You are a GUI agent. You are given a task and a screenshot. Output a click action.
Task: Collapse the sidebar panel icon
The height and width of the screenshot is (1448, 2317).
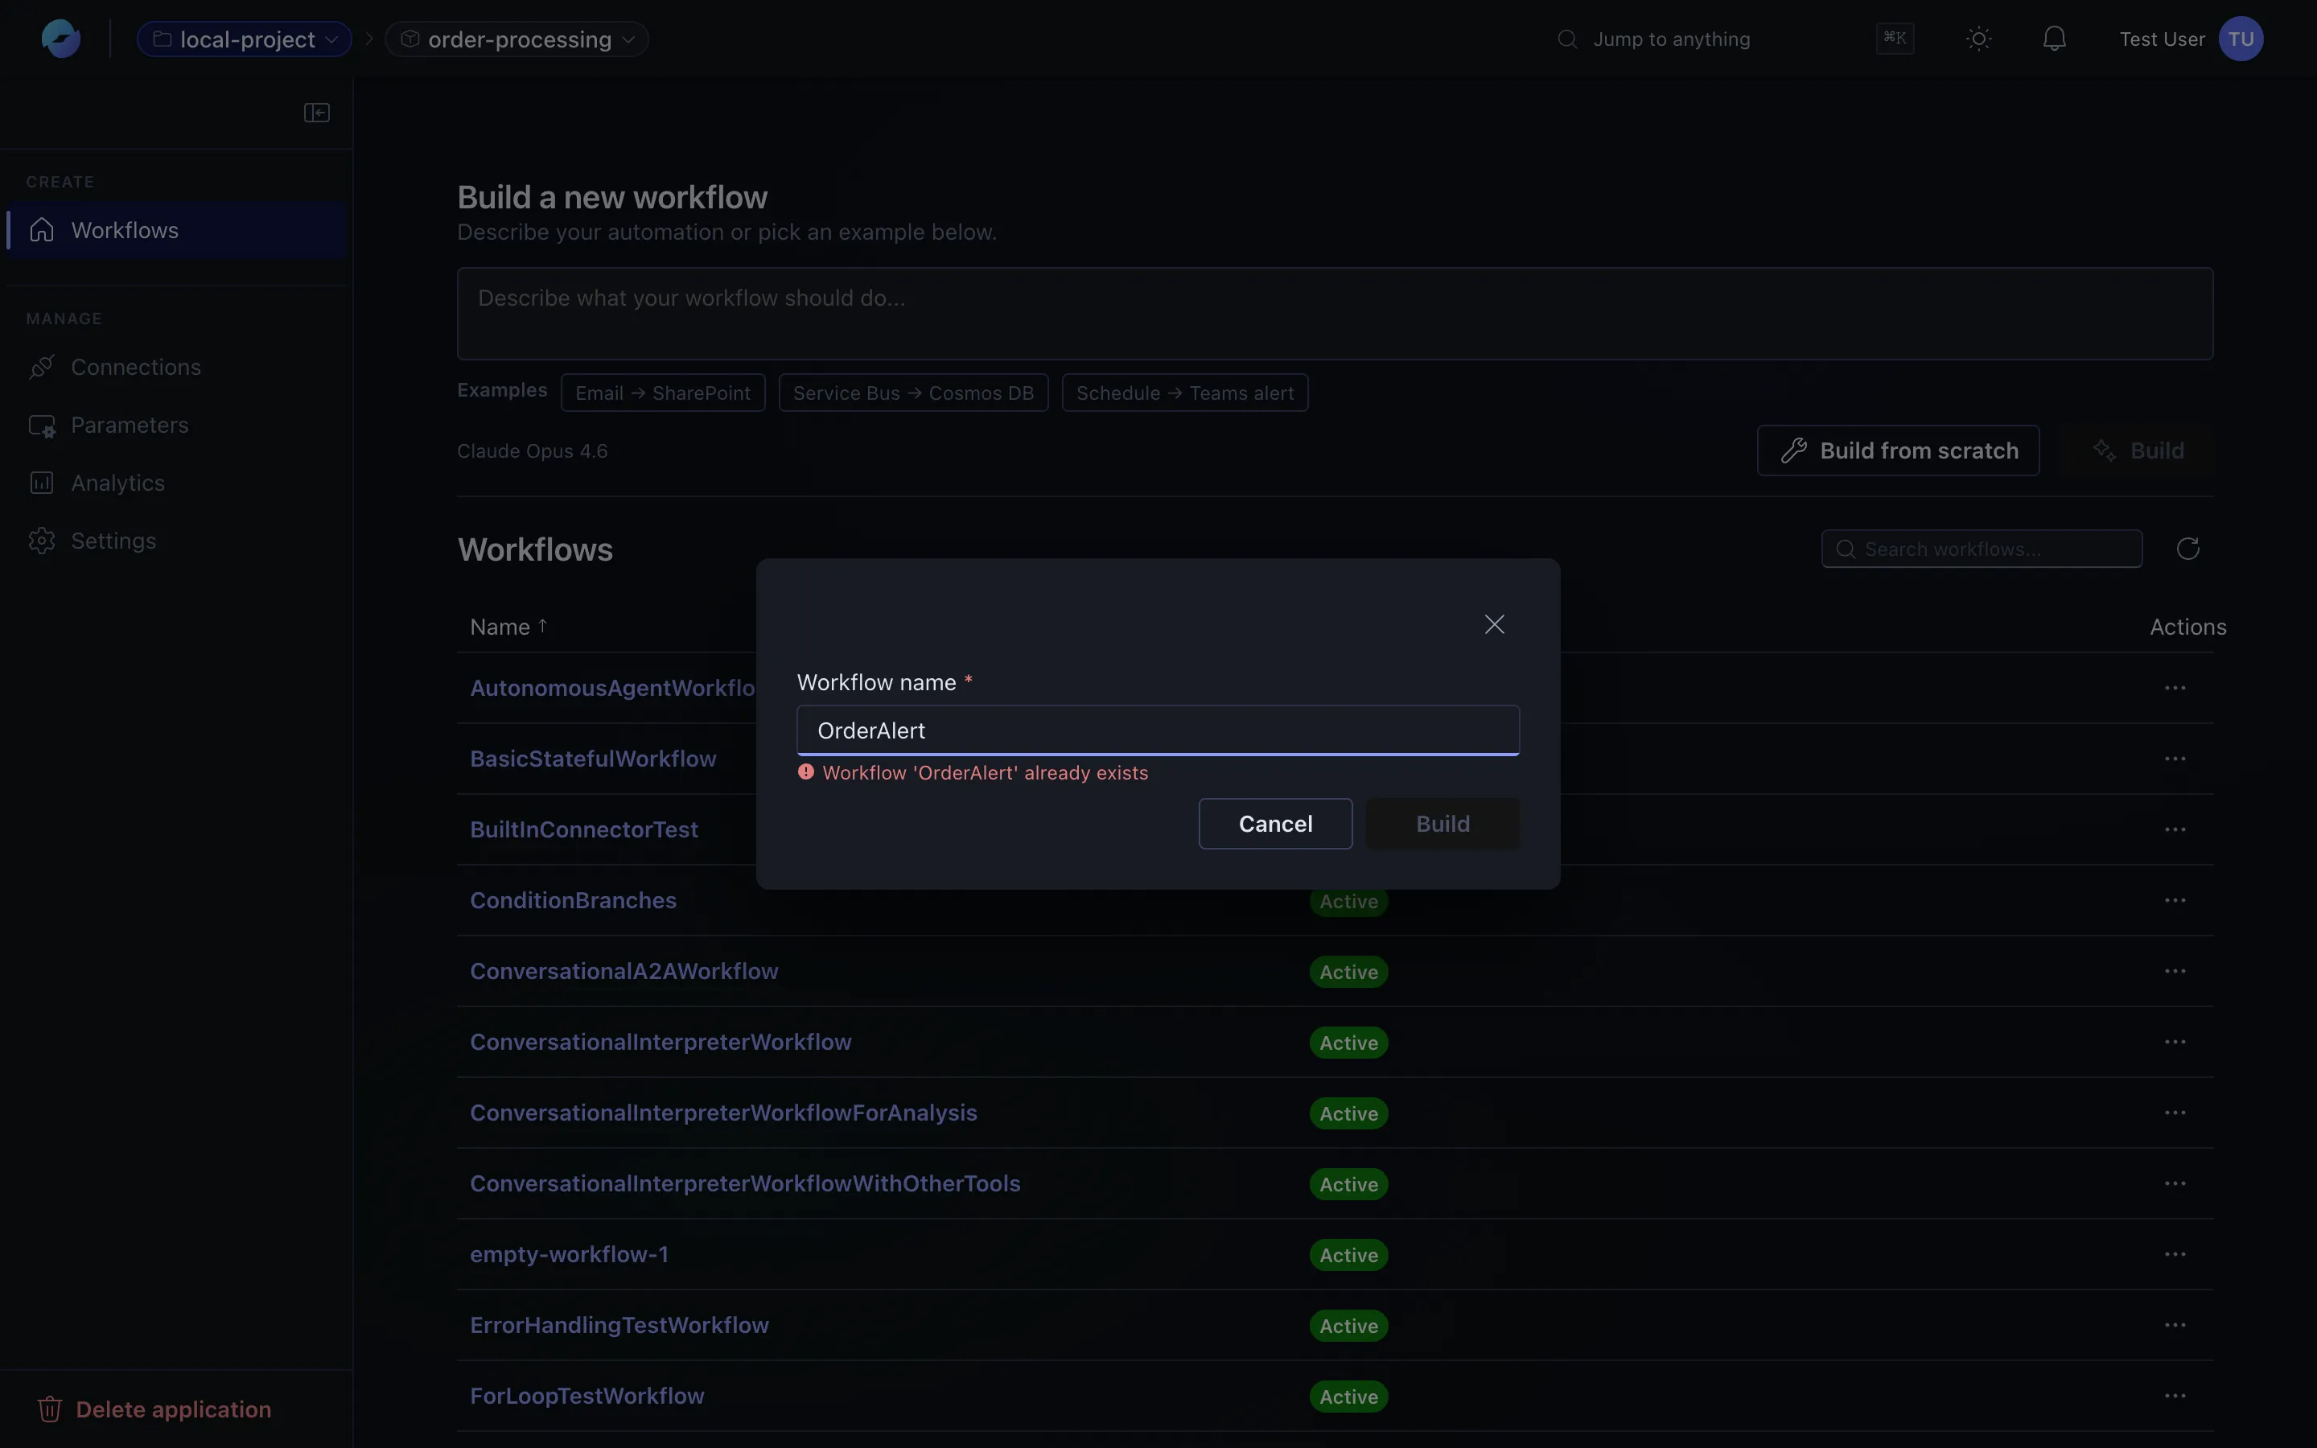coord(317,113)
